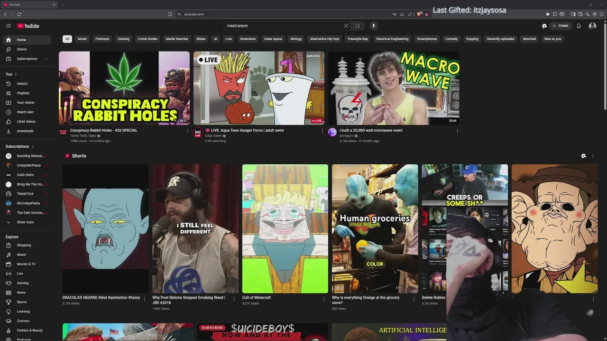Screen dimensions: 607x341
Task: Open styropyro channel link
Action: point(346,136)
